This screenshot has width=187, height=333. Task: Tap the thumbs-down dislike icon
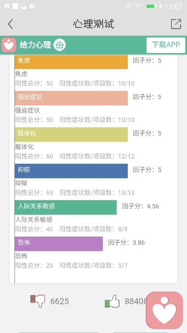point(37,301)
